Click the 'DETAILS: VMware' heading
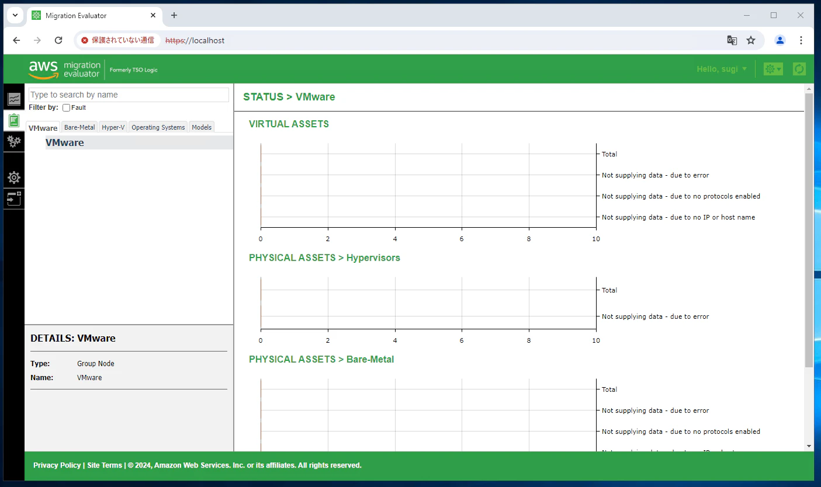The width and height of the screenshot is (821, 487). tap(73, 338)
